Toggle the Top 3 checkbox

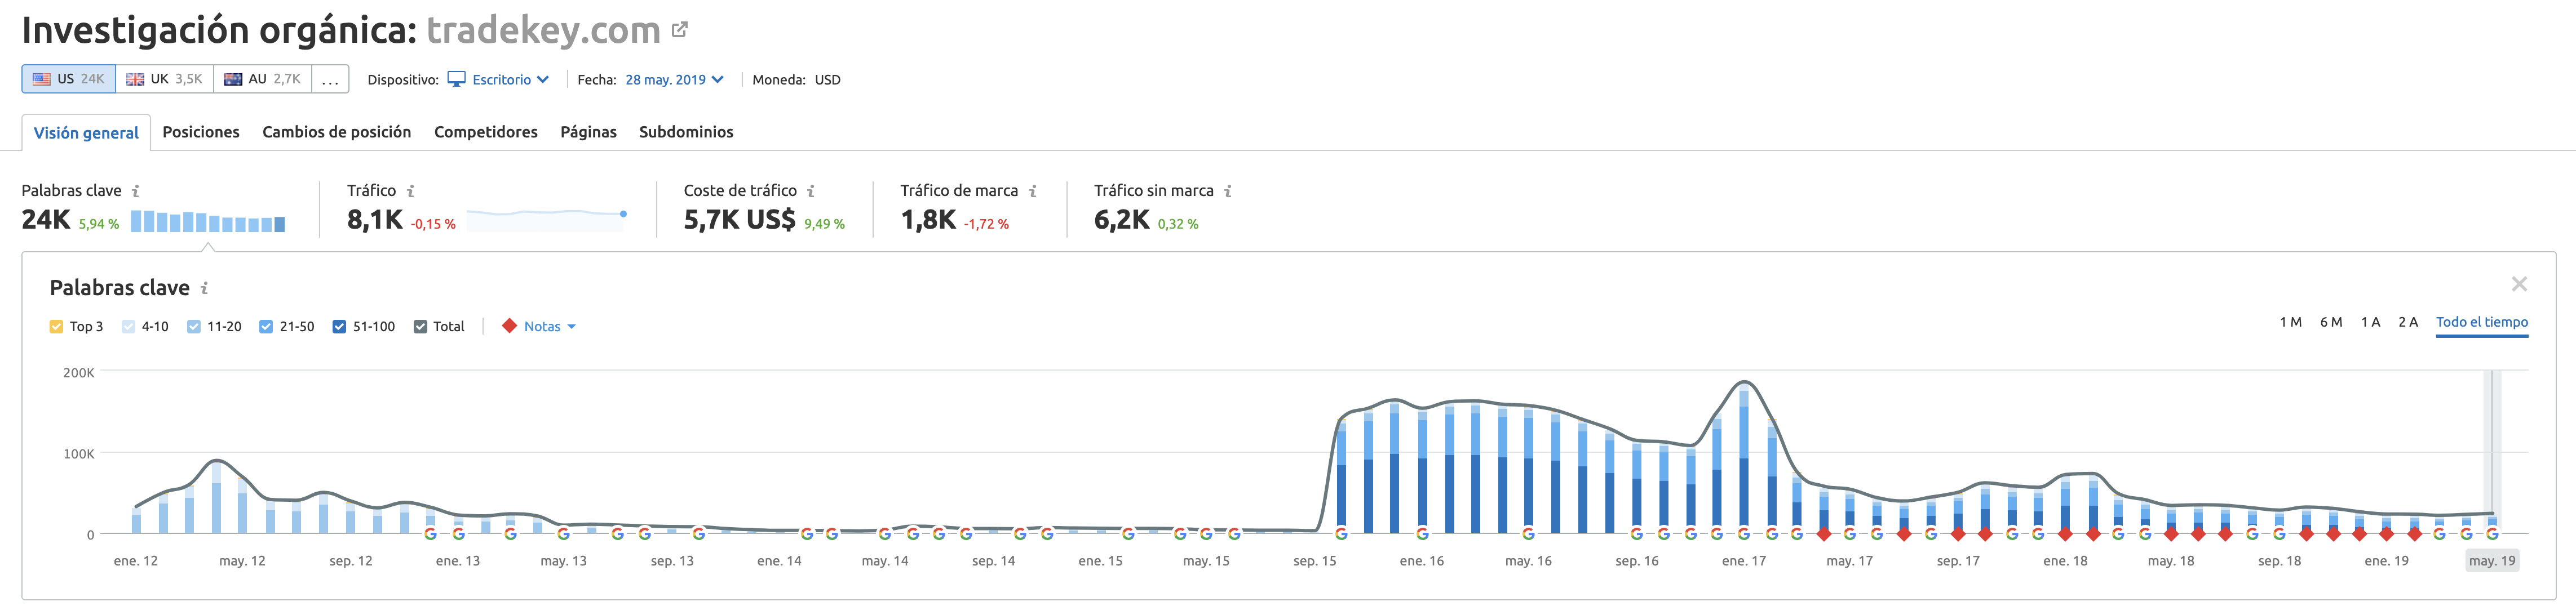[x=56, y=327]
